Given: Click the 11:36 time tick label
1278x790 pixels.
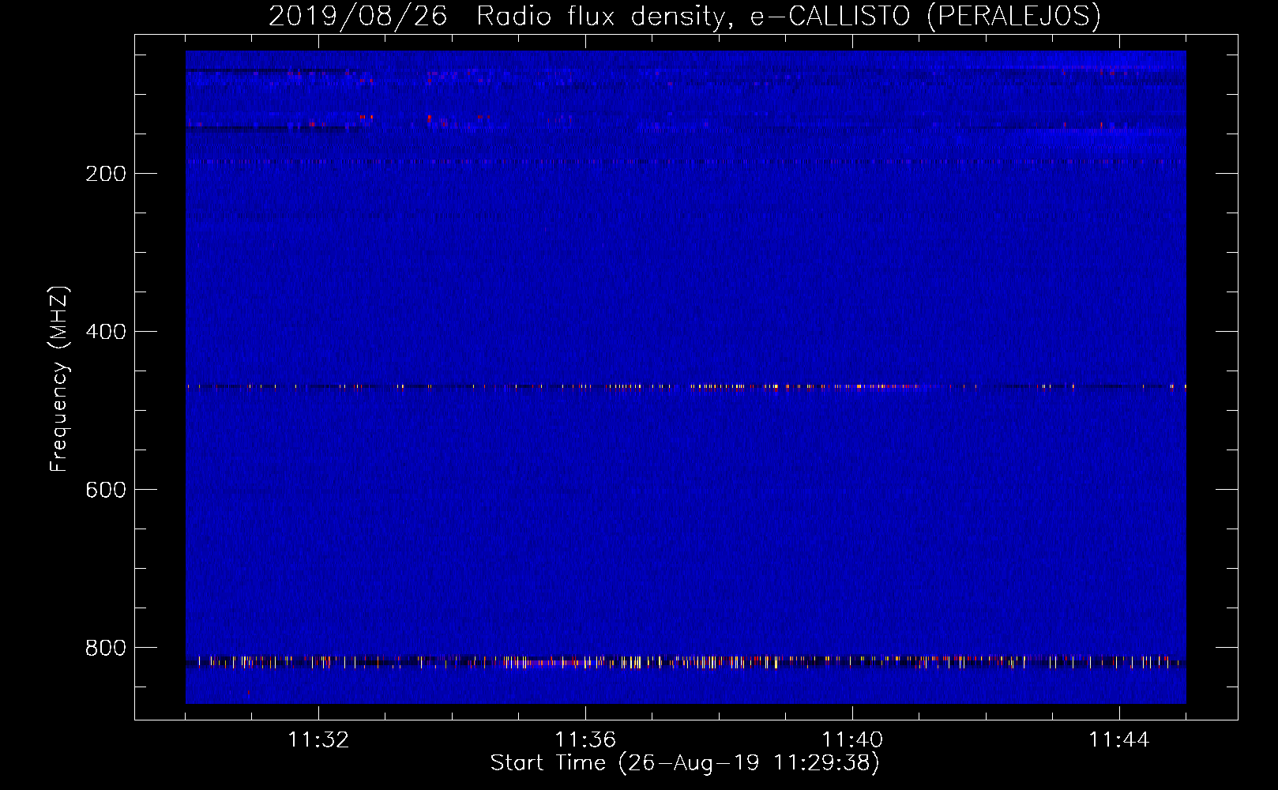Looking at the screenshot, I should click(x=585, y=740).
